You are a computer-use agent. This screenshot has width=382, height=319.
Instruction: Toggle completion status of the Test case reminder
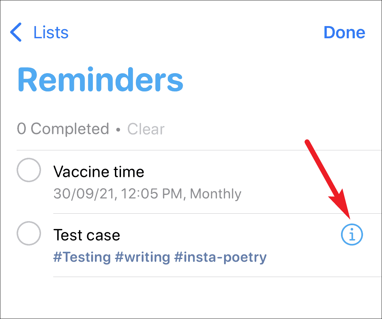(x=29, y=233)
